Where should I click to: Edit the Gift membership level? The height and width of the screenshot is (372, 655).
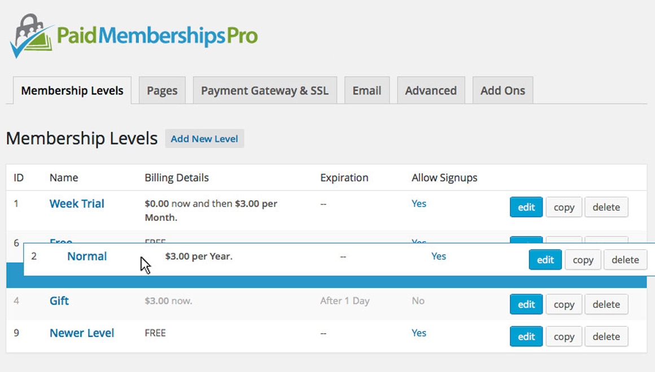(526, 304)
